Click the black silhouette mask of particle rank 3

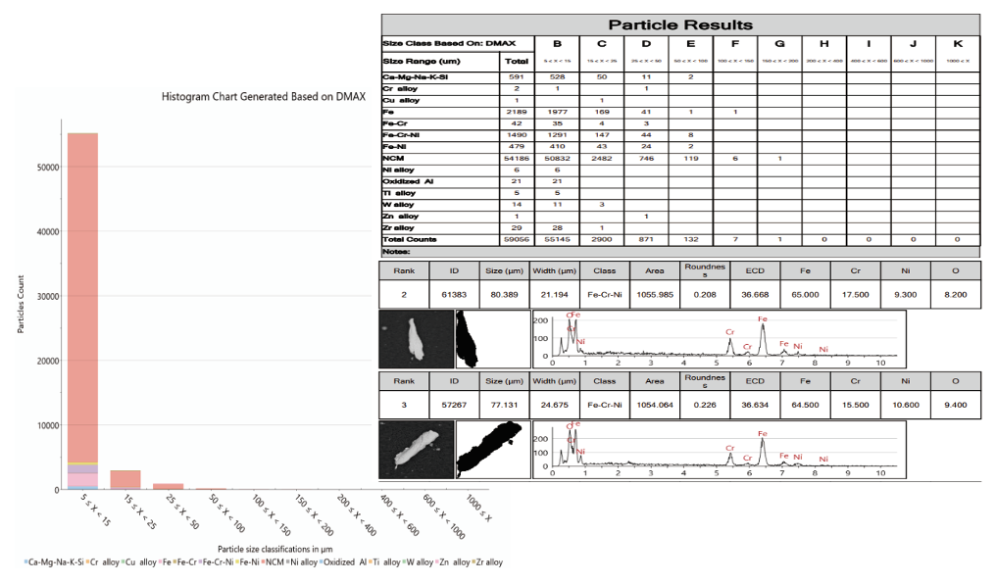[493, 450]
